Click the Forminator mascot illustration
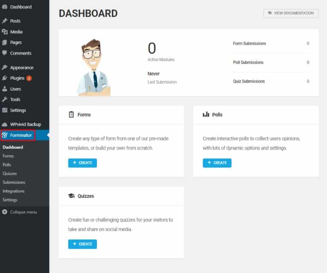The image size is (327, 273). (94, 67)
